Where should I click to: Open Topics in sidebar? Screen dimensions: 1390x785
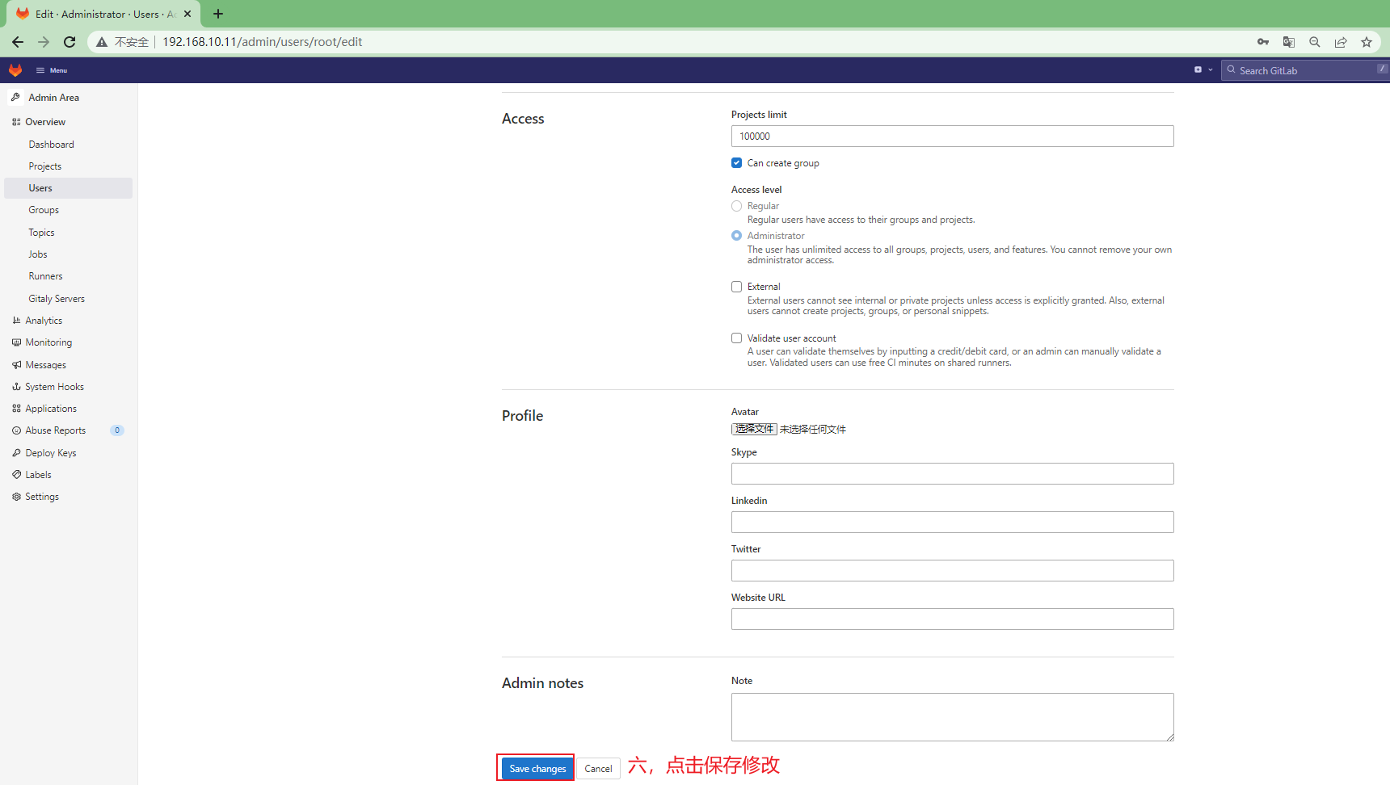point(41,233)
